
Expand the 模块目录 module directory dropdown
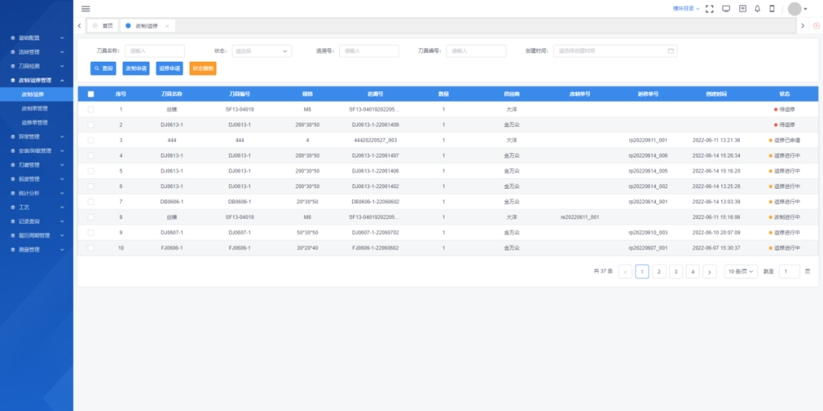point(686,8)
